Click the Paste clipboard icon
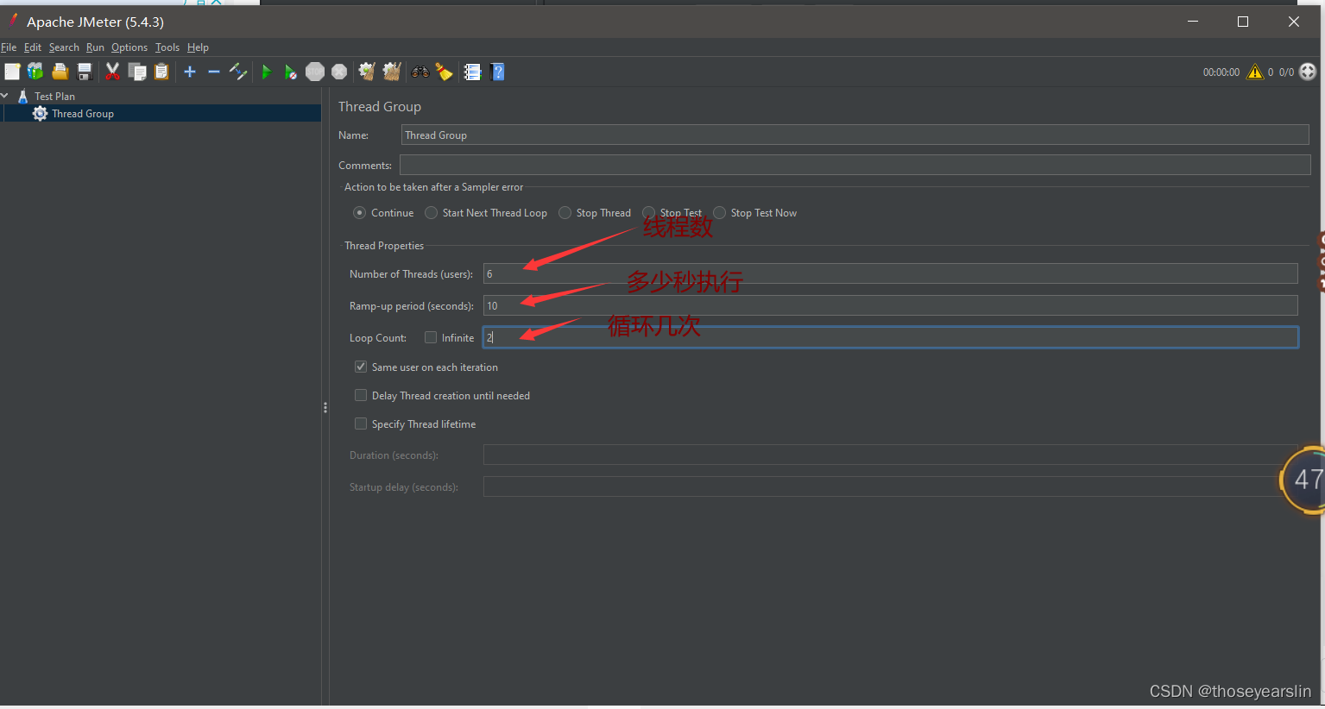The width and height of the screenshot is (1325, 709). point(161,72)
